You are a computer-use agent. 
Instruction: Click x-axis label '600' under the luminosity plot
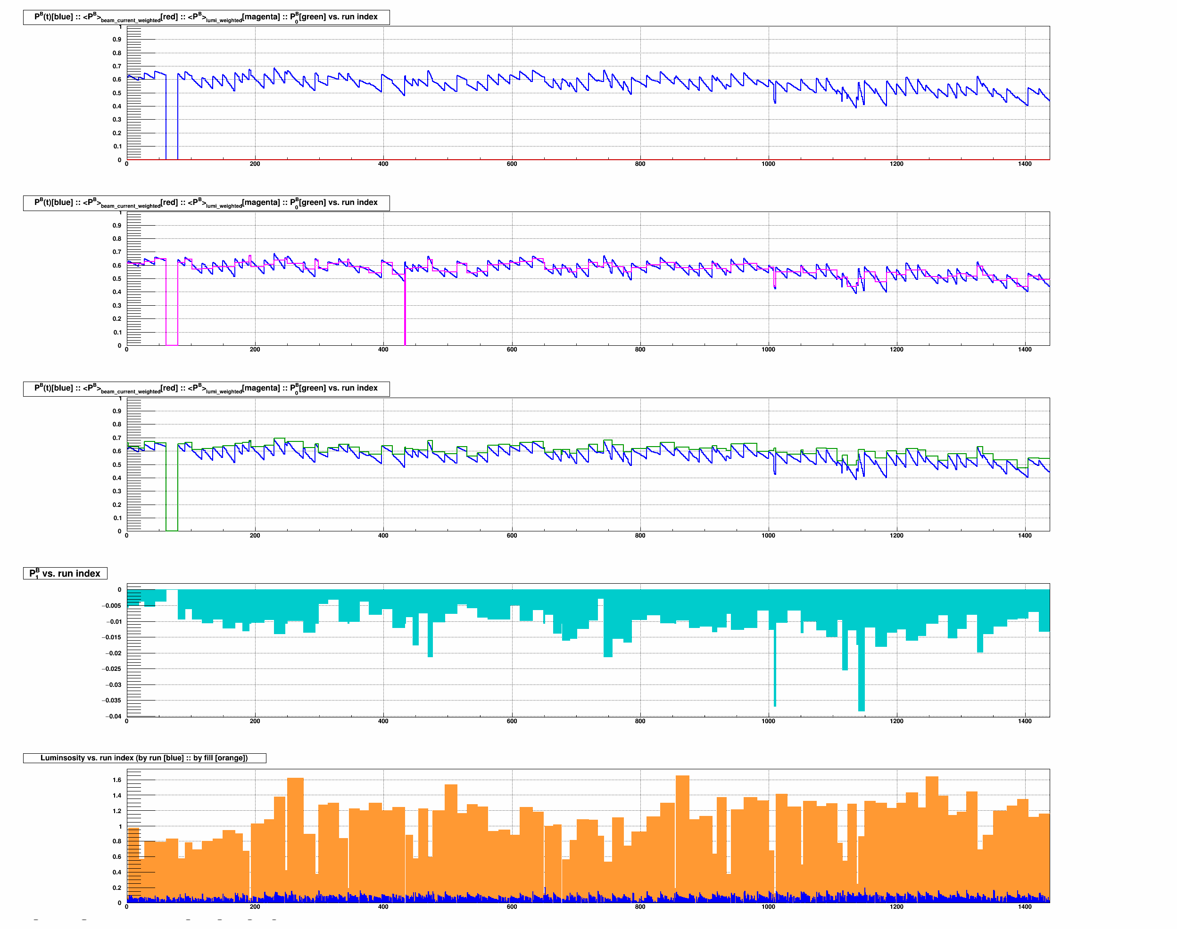(512, 907)
